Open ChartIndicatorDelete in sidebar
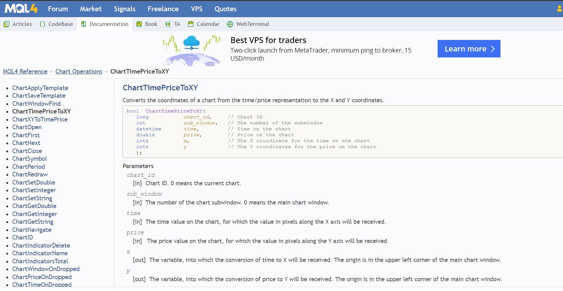The height and width of the screenshot is (291, 563). pos(41,245)
